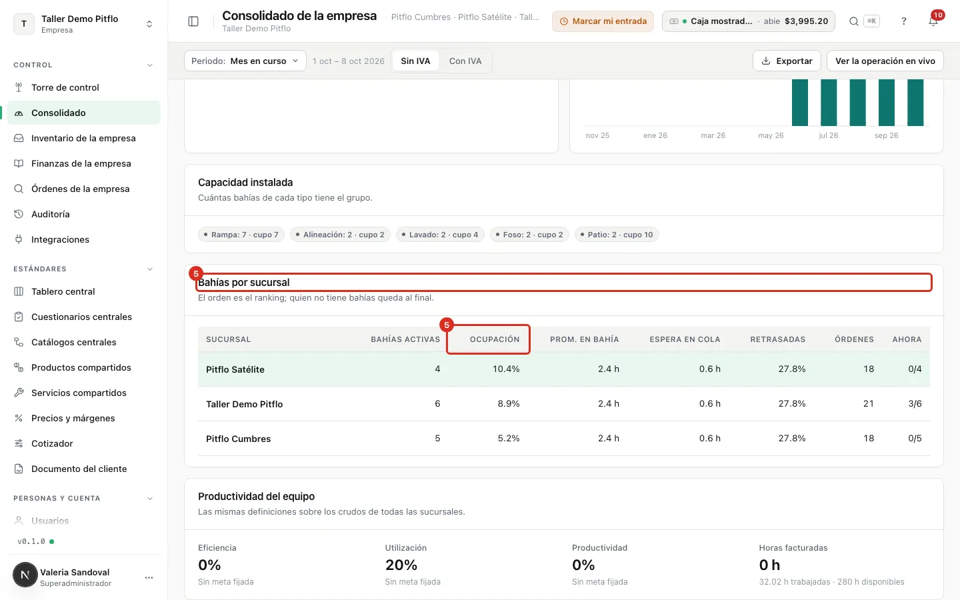Click the Productos compartidos icon
Image resolution: width=960 pixels, height=600 pixels.
pos(19,367)
